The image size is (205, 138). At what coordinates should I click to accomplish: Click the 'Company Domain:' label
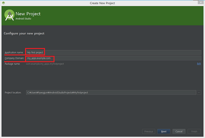click(15, 58)
